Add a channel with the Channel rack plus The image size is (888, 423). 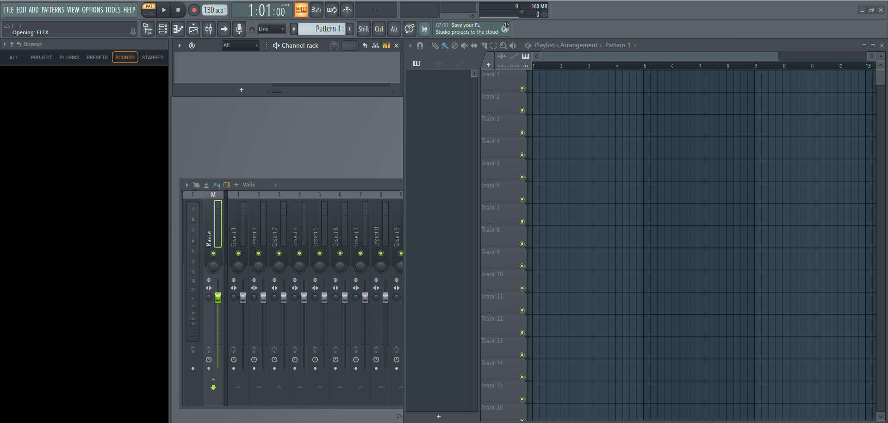click(x=242, y=90)
